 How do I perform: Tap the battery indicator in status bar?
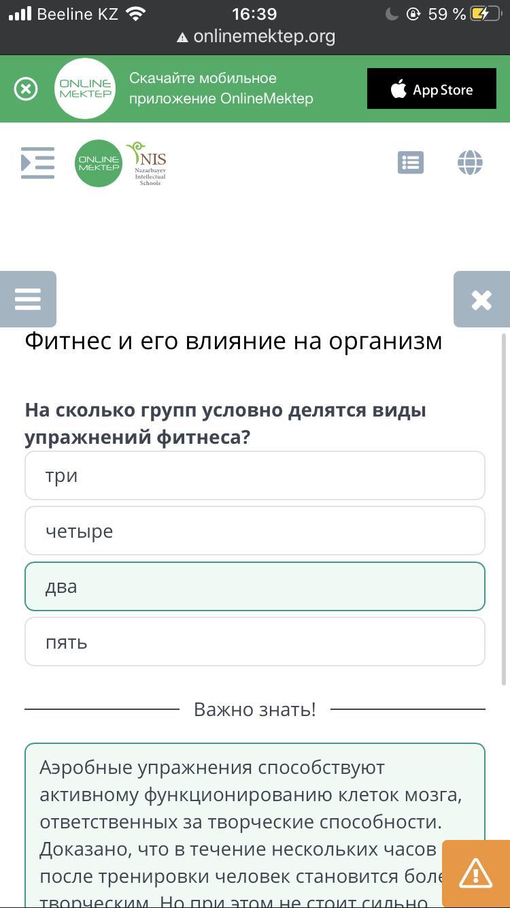point(486,14)
